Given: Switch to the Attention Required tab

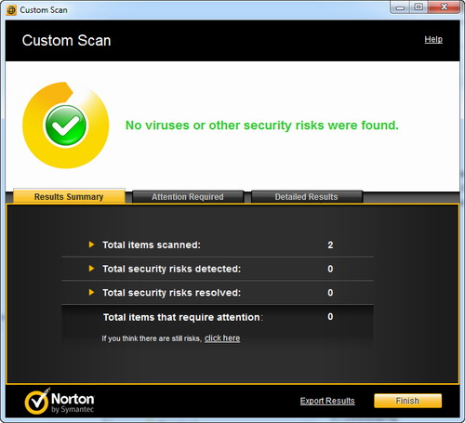Looking at the screenshot, I should [x=188, y=197].
